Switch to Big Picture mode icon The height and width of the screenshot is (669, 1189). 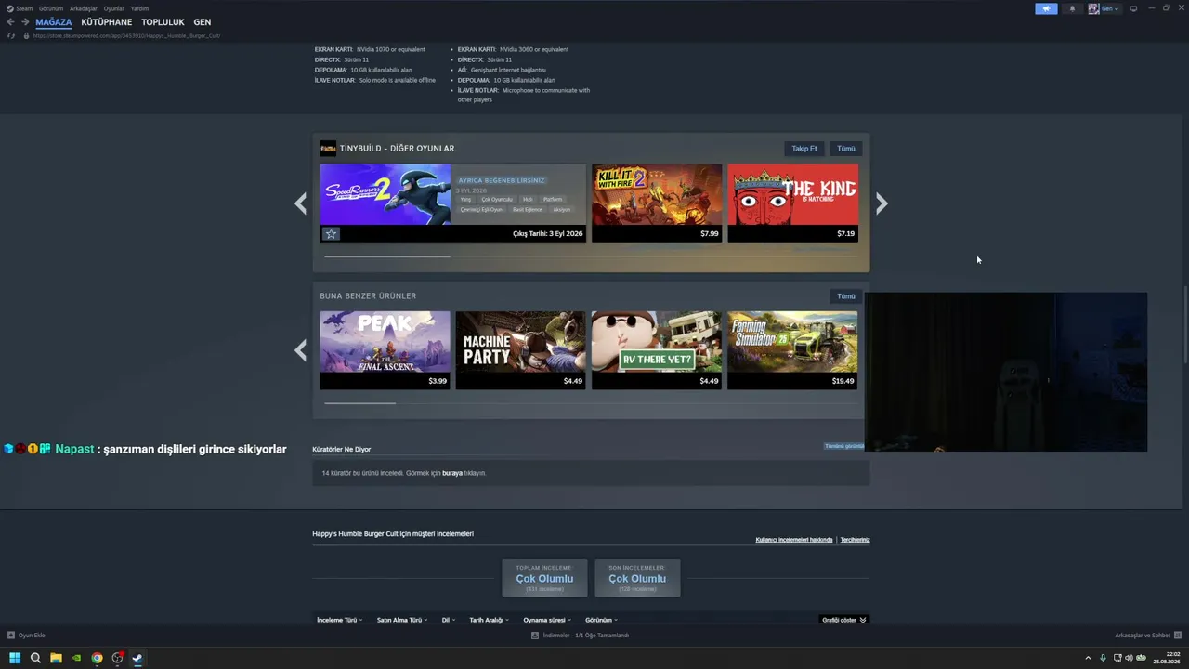click(x=1133, y=8)
